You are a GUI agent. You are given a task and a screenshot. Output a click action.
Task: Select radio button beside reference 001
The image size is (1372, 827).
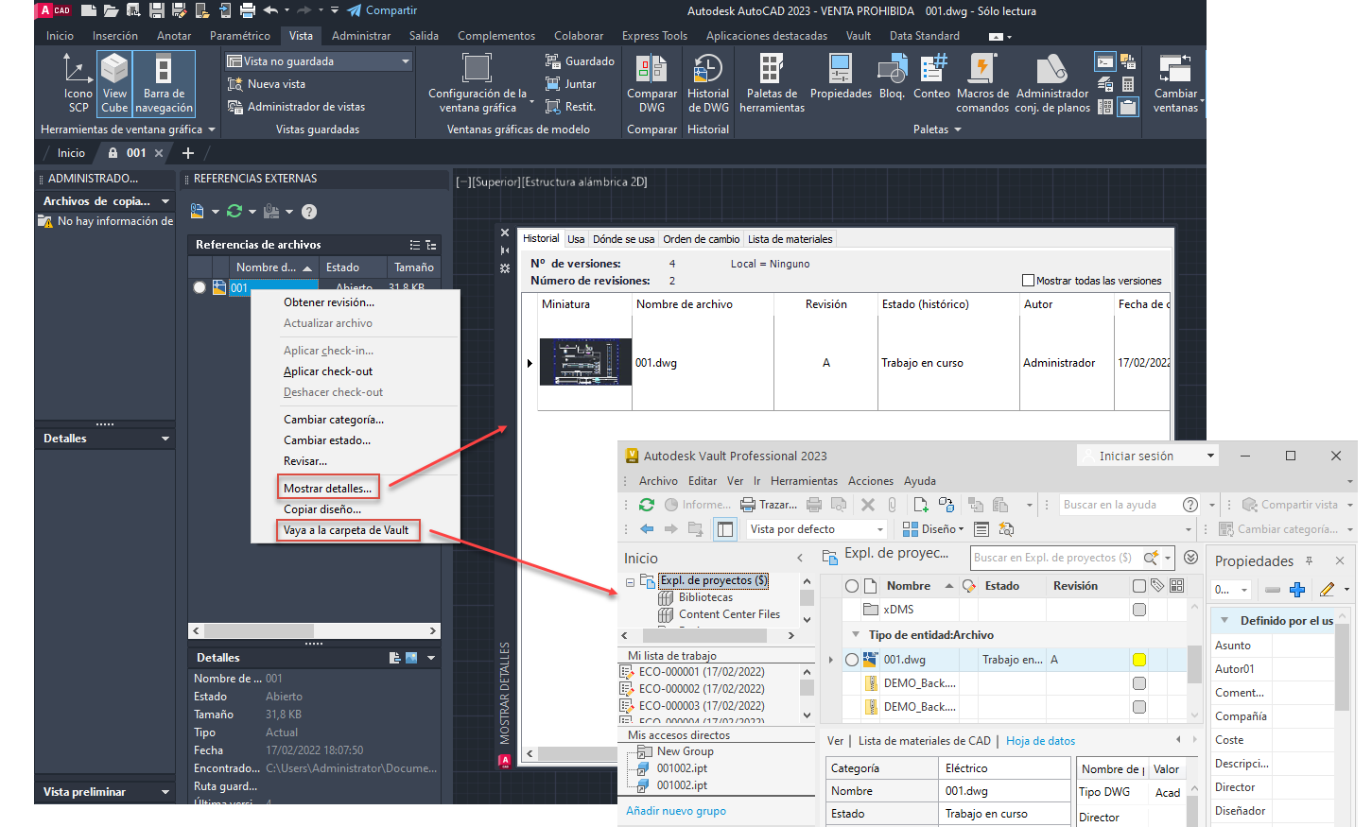(200, 287)
